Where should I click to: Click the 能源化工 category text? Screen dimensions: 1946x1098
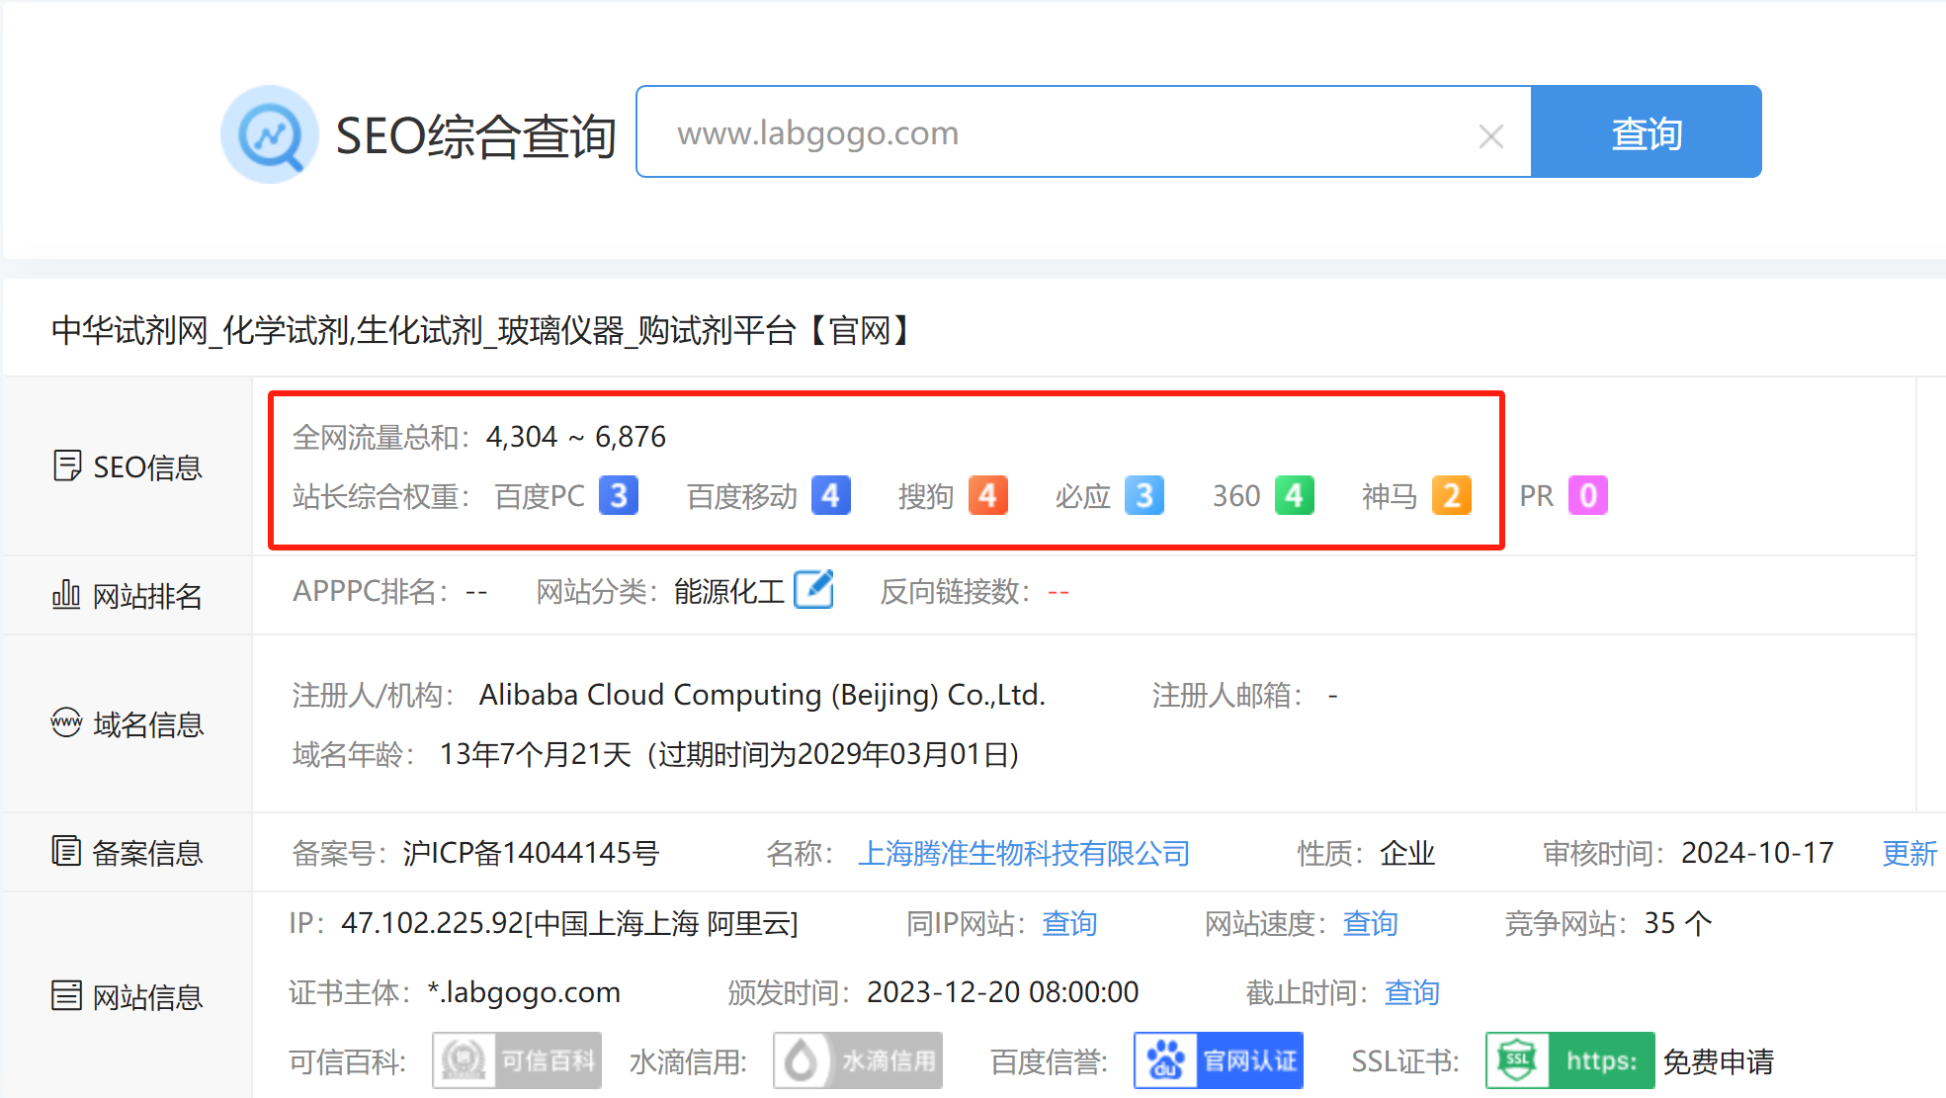(729, 592)
